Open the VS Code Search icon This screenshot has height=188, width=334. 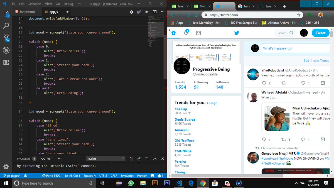coord(6,26)
